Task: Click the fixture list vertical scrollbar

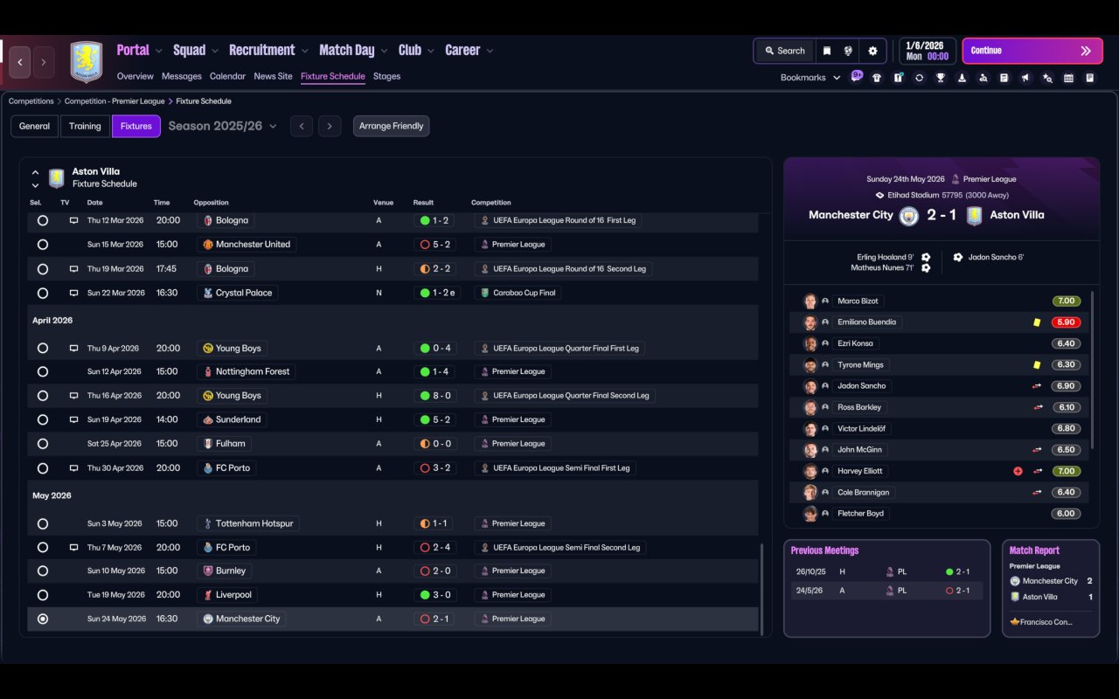Action: click(x=762, y=589)
